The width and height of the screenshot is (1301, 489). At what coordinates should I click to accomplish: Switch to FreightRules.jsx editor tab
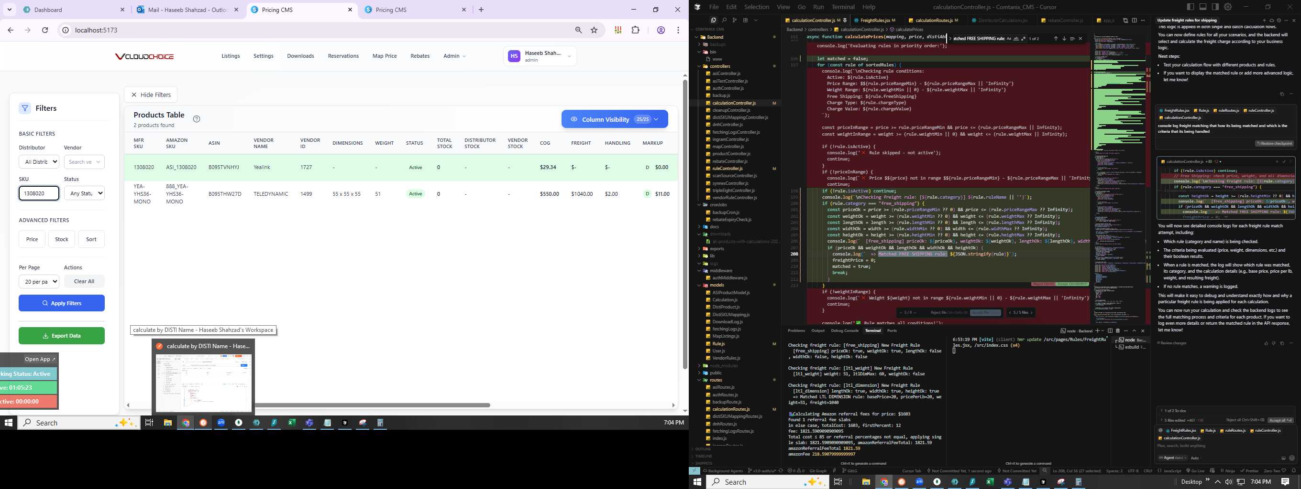pos(875,20)
